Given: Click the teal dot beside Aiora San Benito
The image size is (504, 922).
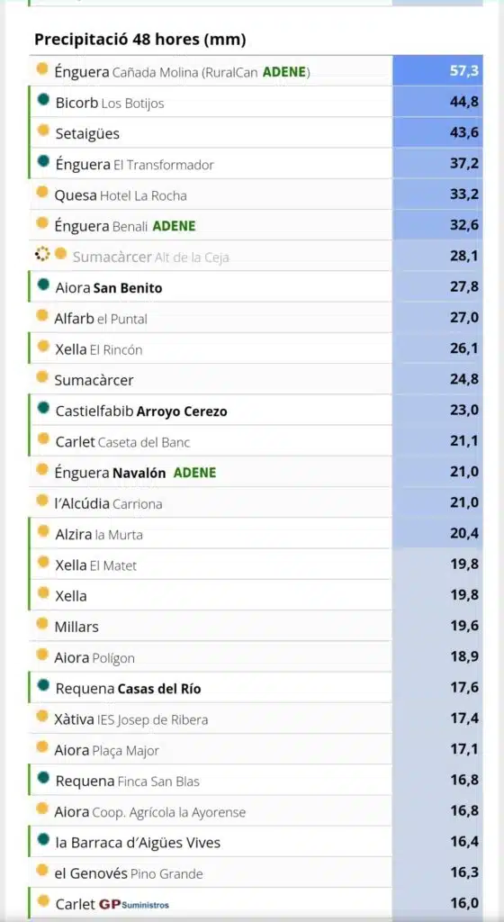Looking at the screenshot, I should pyautogui.click(x=43, y=285).
